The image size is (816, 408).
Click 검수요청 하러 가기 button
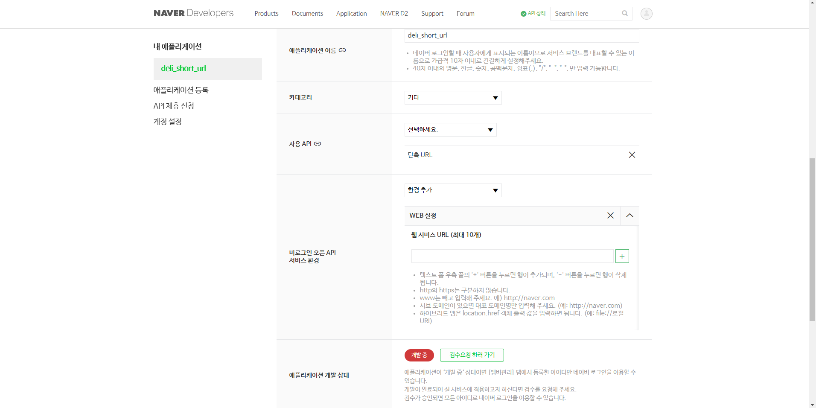point(472,355)
